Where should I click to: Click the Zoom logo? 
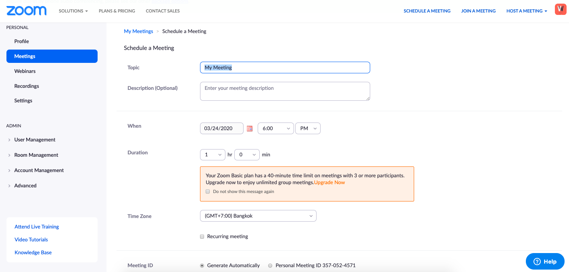27,11
